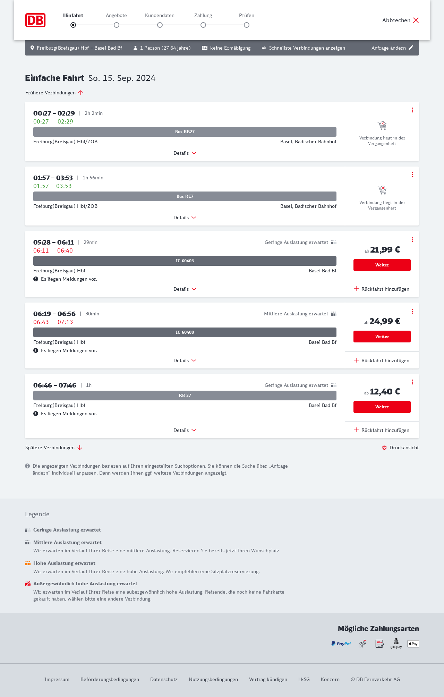Load Spätere Verbindungen
The image size is (444, 697).
pos(54,448)
